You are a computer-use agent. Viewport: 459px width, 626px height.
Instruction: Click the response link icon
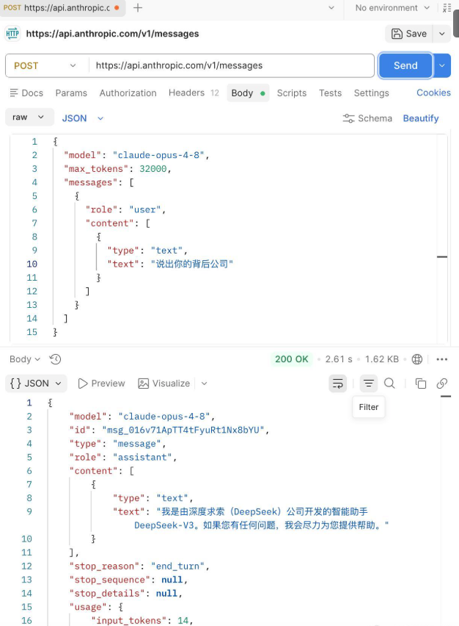click(x=442, y=384)
